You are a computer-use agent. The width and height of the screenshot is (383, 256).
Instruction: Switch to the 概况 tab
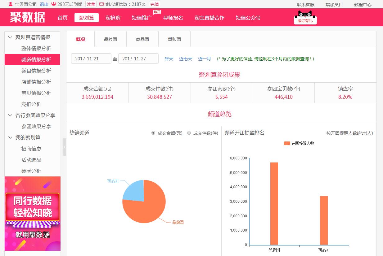[80, 39]
